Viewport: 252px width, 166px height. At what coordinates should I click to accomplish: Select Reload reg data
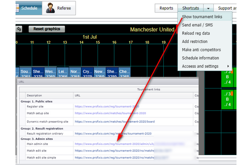pos(205,33)
